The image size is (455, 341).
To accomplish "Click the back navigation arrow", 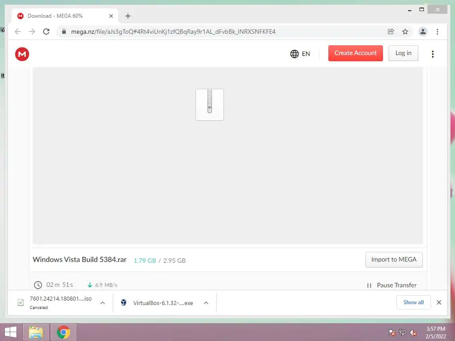I will 18,32.
